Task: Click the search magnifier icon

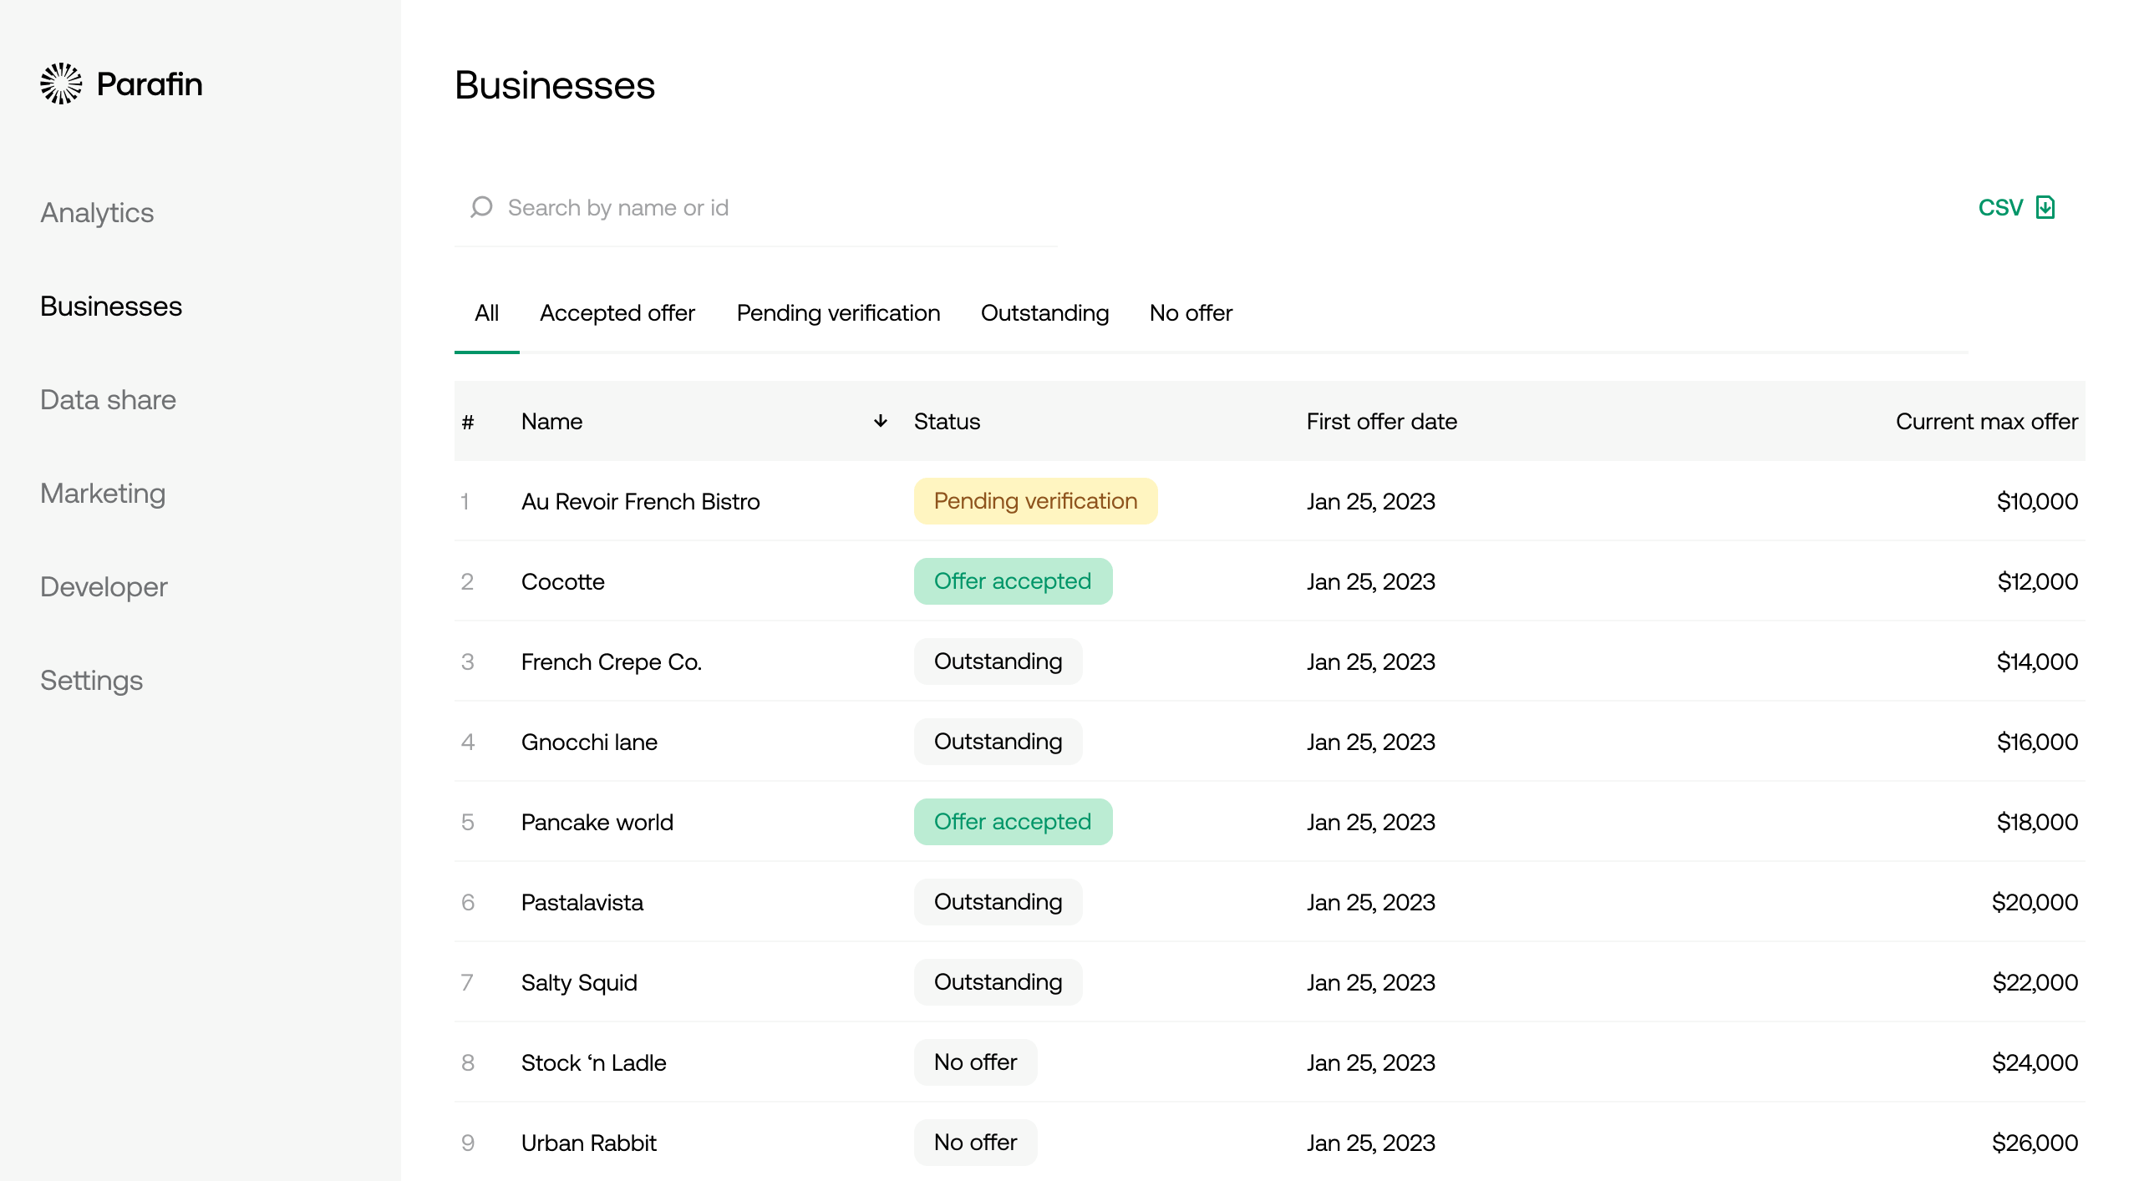Action: click(x=481, y=206)
